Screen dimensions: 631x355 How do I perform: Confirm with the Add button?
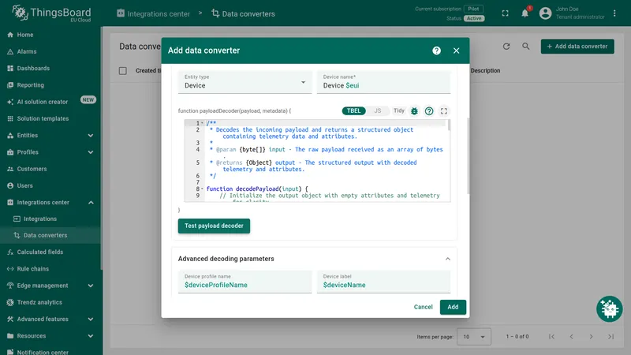[453, 307]
